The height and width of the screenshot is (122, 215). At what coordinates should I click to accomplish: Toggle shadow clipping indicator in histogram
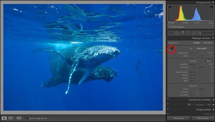tap(170, 7)
